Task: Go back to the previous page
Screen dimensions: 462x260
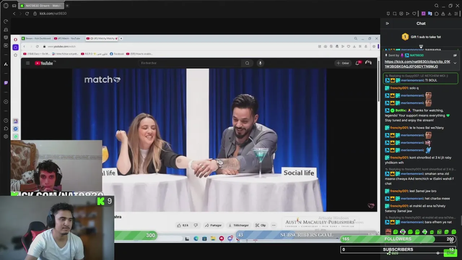Action: pyautogui.click(x=14, y=13)
